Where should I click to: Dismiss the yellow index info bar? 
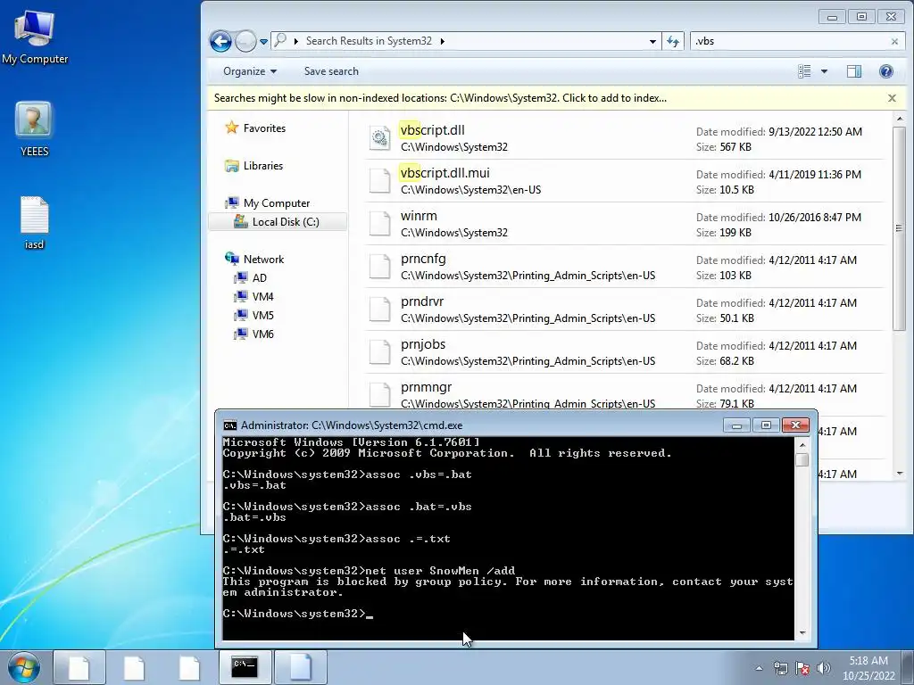tap(892, 98)
